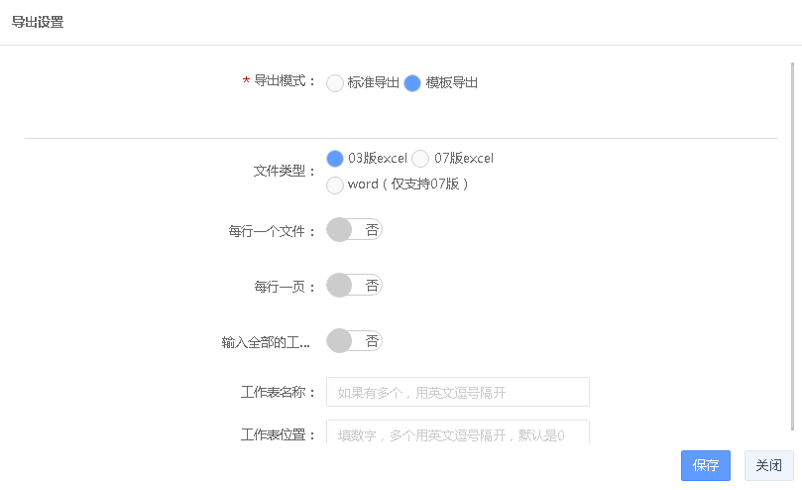Click the 工作表名称 input field

pyautogui.click(x=457, y=392)
